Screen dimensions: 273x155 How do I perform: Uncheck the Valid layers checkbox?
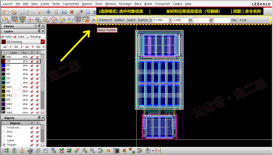coord(3,37)
